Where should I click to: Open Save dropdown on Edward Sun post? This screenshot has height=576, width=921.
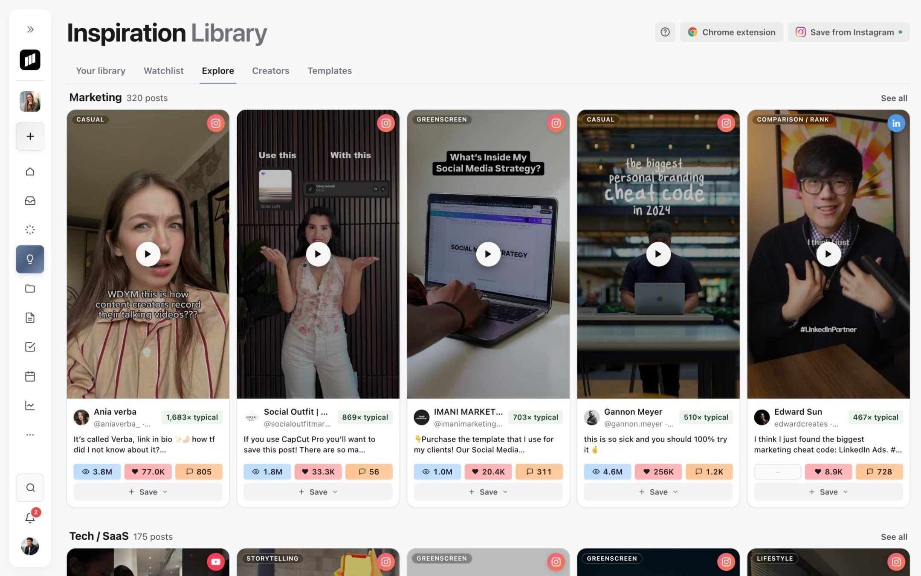(x=828, y=492)
